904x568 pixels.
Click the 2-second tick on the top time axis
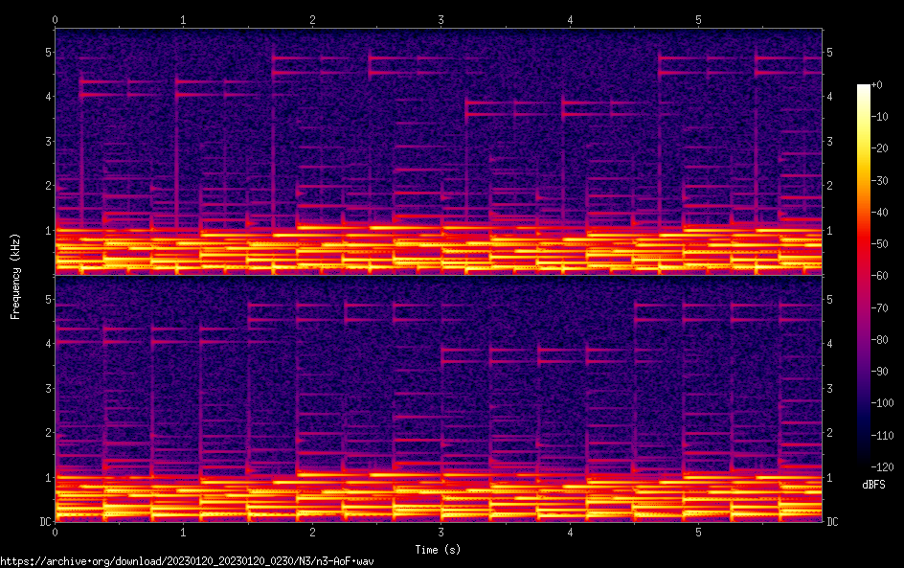(312, 19)
